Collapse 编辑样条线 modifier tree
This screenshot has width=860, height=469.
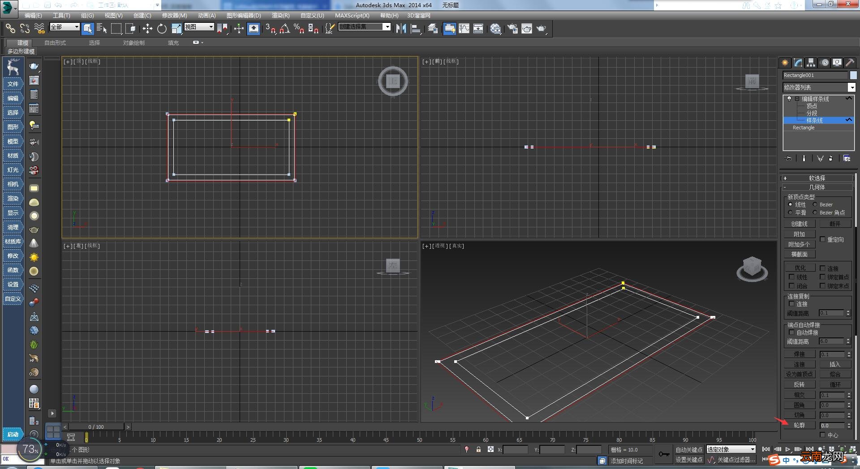[x=797, y=99]
